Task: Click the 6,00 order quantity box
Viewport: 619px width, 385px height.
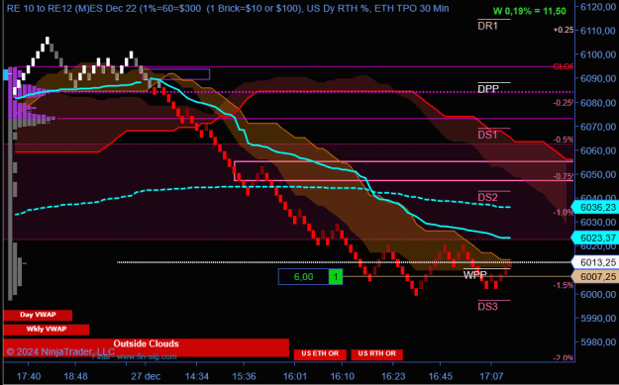Action: [304, 277]
